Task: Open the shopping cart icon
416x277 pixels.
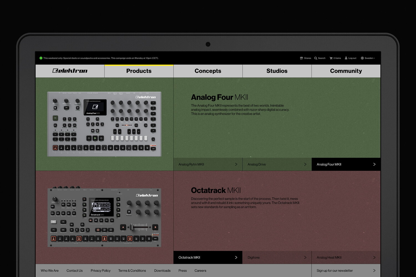Action: [x=331, y=58]
